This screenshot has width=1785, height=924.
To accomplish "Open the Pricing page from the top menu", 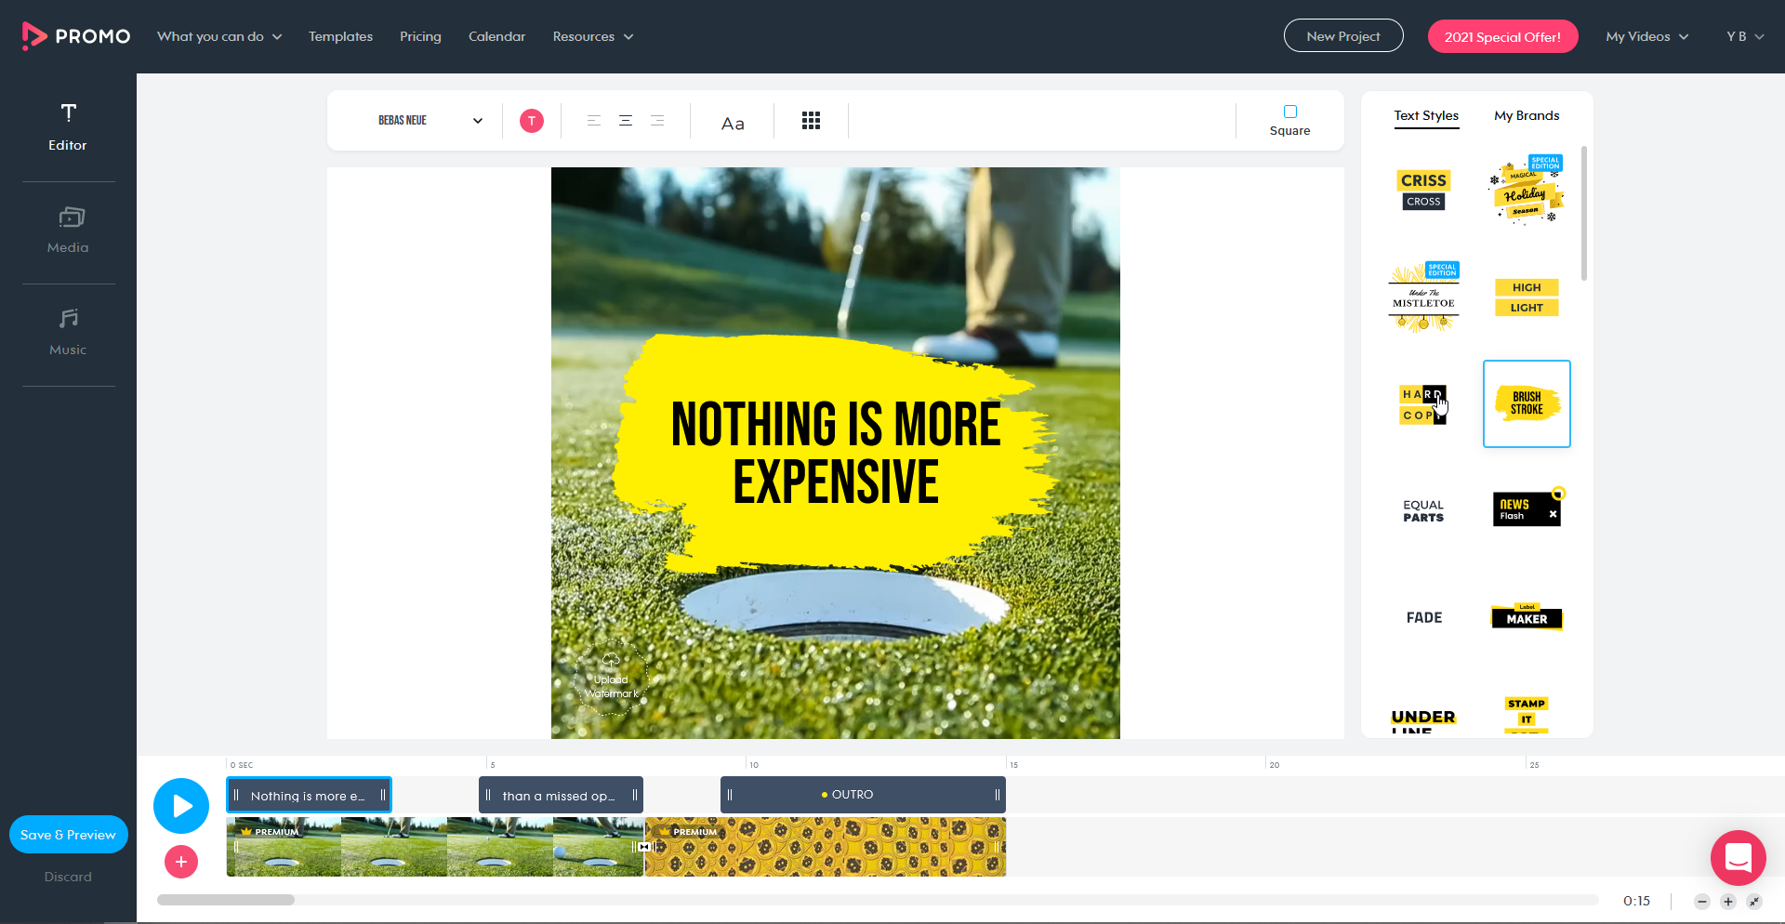I will 420,35.
